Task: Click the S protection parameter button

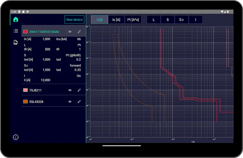Action: tap(168, 20)
